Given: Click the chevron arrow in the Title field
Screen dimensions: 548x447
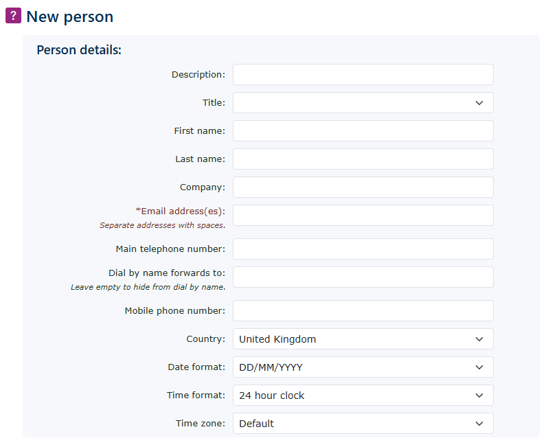Looking at the screenshot, I should point(479,103).
